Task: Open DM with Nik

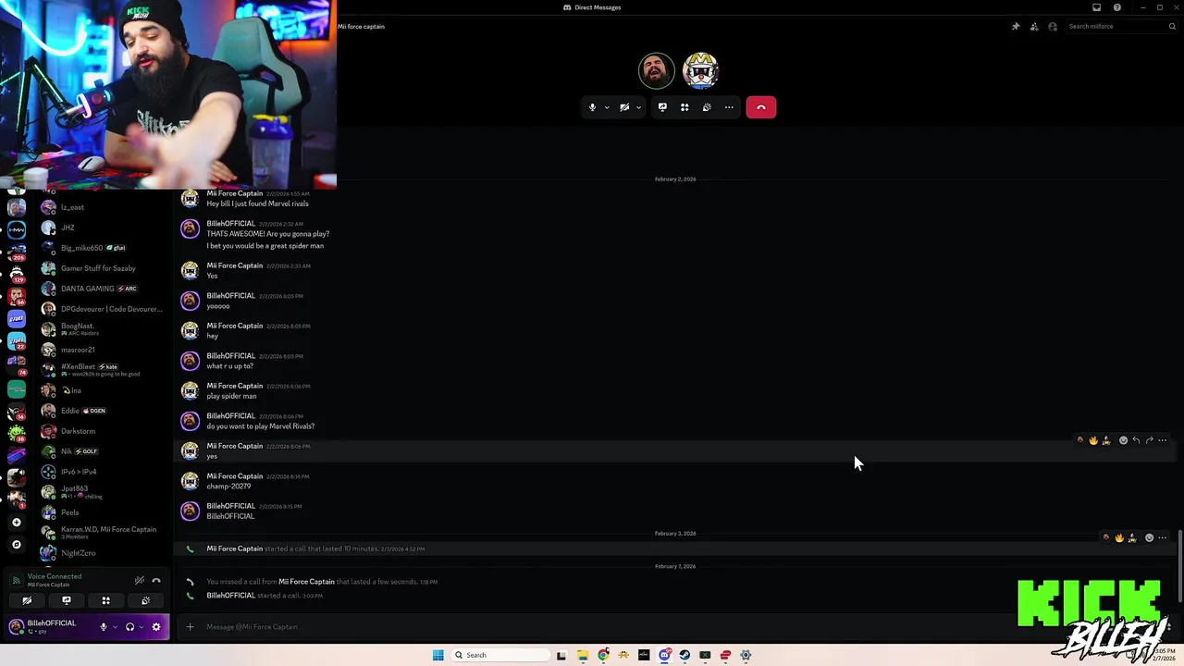Action: [102, 451]
